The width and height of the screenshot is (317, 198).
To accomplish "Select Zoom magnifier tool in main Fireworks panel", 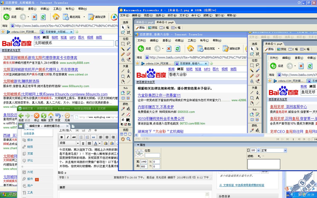I will coord(128,139).
